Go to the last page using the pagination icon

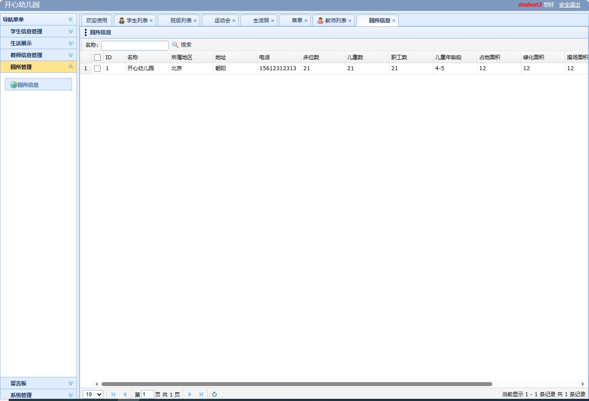point(201,394)
